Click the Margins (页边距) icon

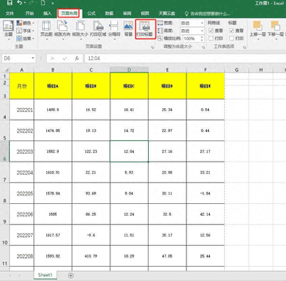(x=46, y=26)
